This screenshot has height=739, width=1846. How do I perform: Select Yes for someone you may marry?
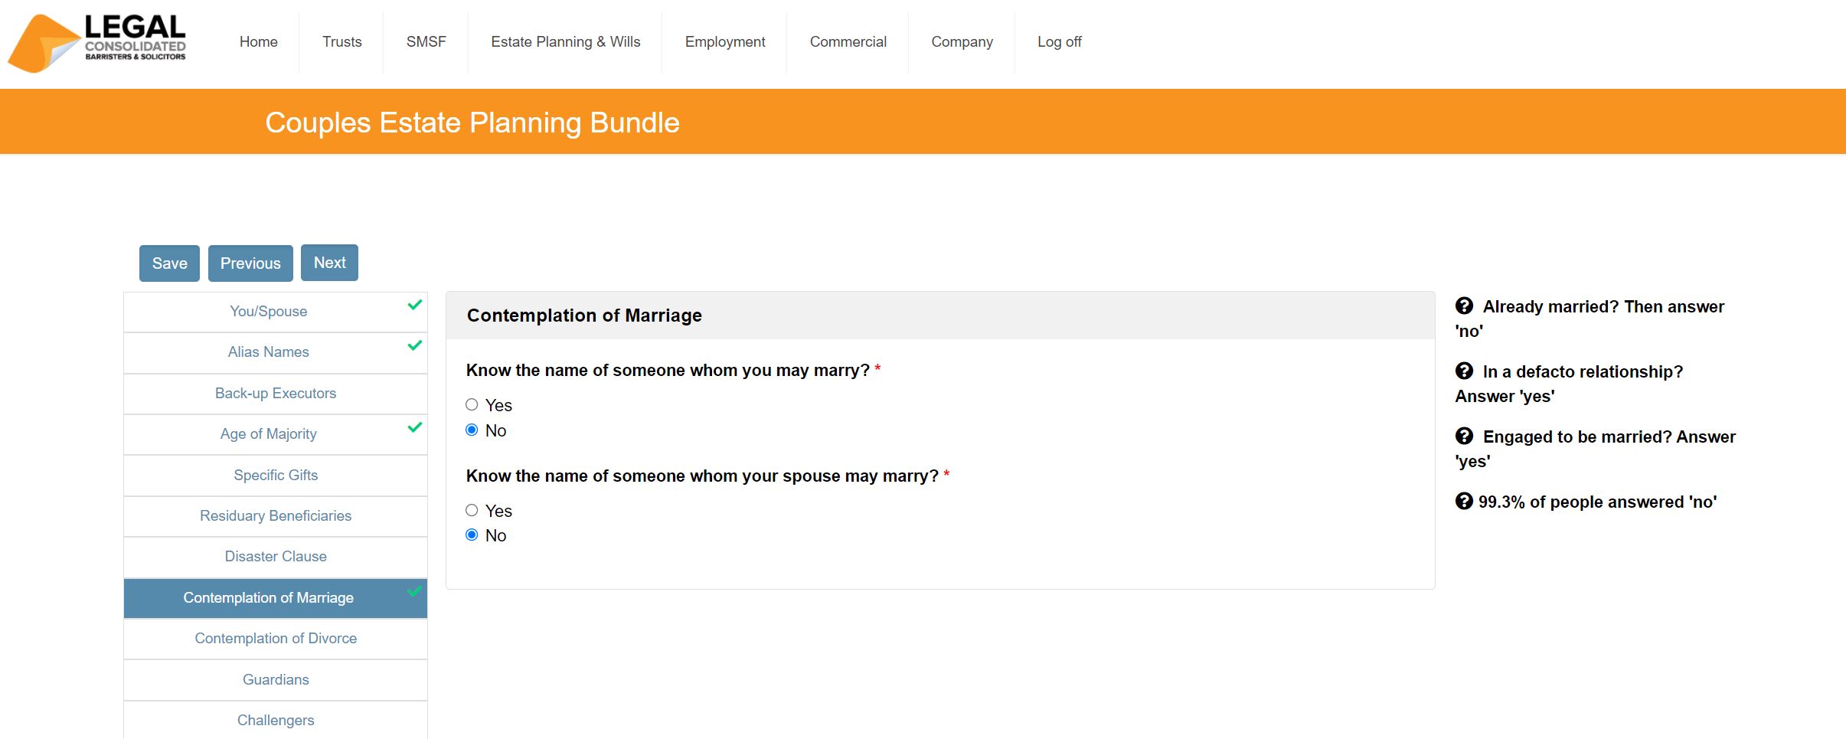pyautogui.click(x=472, y=405)
